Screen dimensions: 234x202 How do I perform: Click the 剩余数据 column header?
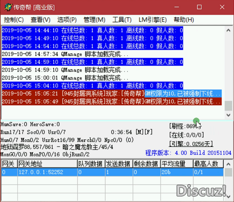tap(147, 164)
